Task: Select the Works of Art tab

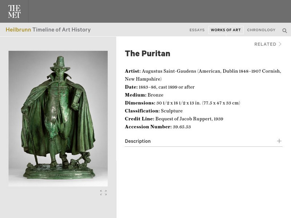Action: pyautogui.click(x=226, y=30)
